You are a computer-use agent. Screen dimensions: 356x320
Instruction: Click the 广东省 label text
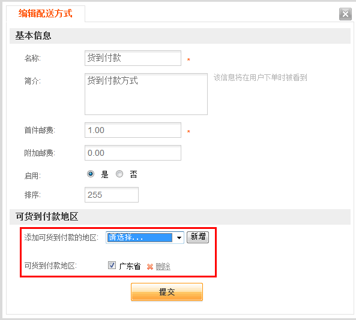(x=130, y=266)
